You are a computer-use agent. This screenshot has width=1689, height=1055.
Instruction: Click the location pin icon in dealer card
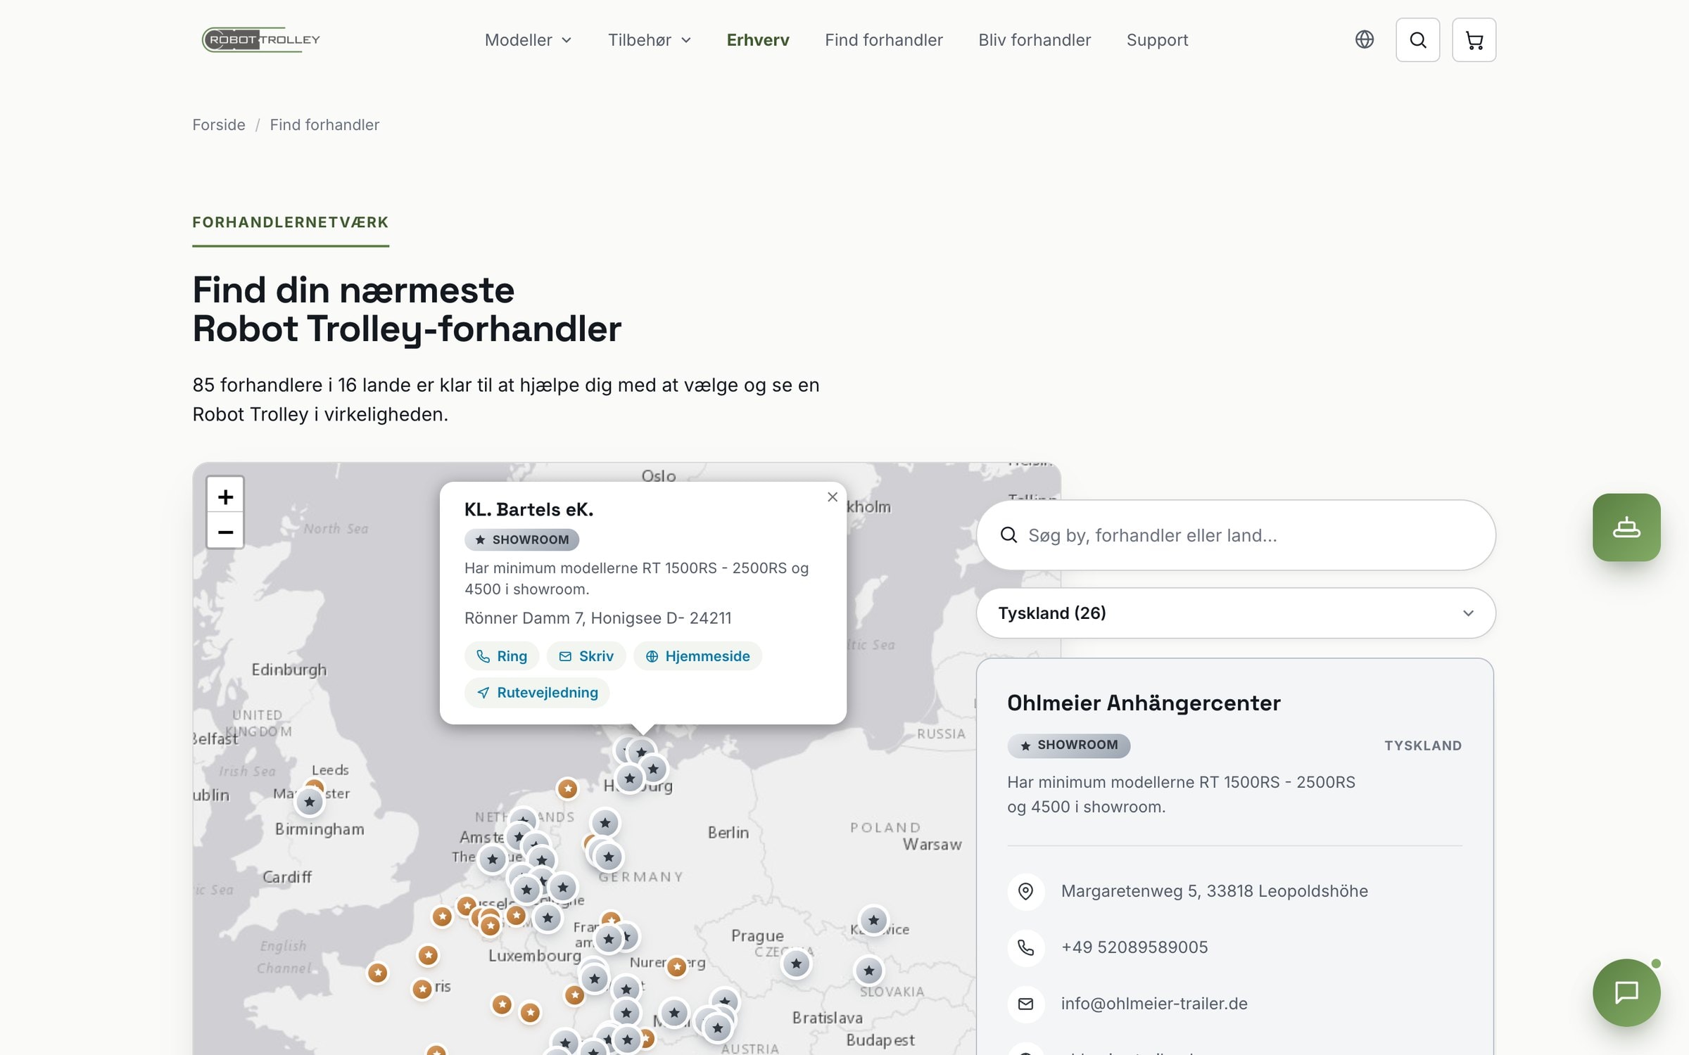[1026, 891]
